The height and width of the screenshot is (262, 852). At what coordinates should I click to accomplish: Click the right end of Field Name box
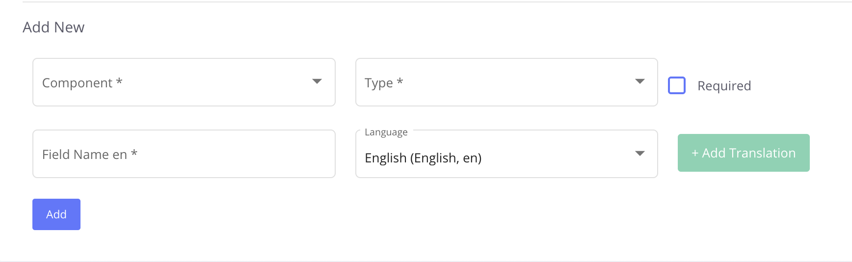tap(324, 154)
